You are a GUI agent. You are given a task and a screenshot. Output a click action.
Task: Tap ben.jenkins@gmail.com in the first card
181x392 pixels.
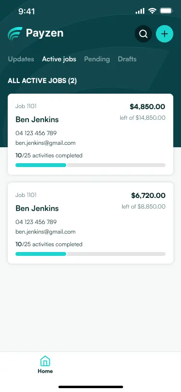click(x=45, y=143)
